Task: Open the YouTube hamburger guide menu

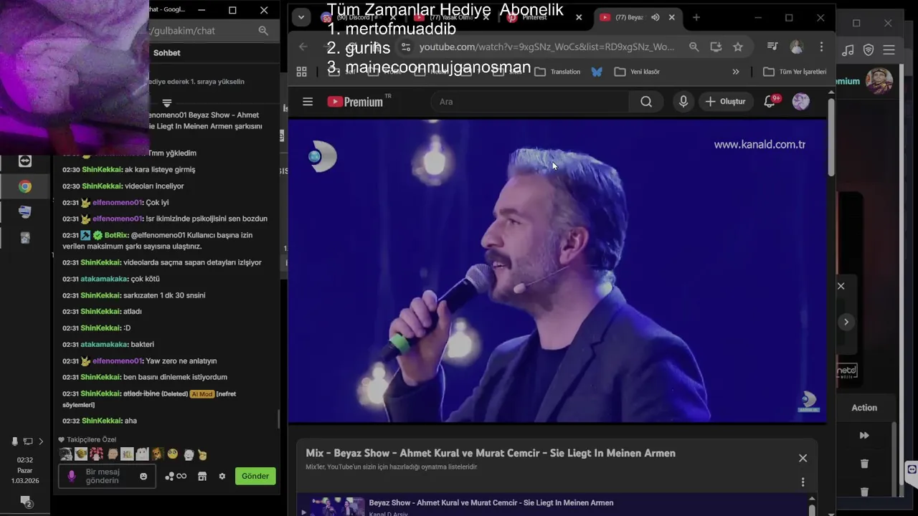Action: click(308, 102)
